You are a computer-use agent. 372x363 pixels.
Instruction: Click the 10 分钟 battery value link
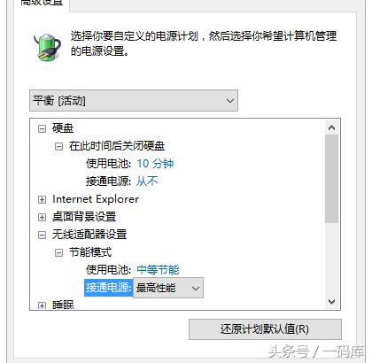pos(155,164)
